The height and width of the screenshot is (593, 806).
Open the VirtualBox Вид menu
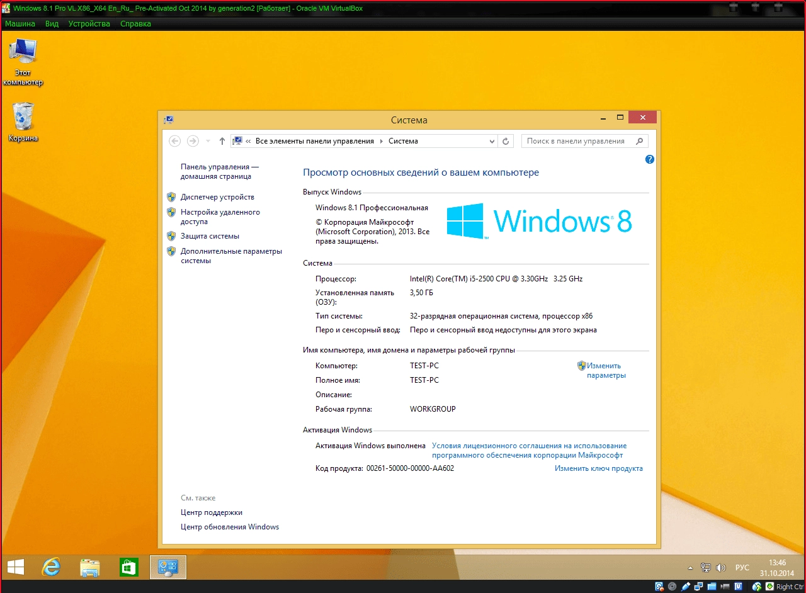pyautogui.click(x=52, y=23)
